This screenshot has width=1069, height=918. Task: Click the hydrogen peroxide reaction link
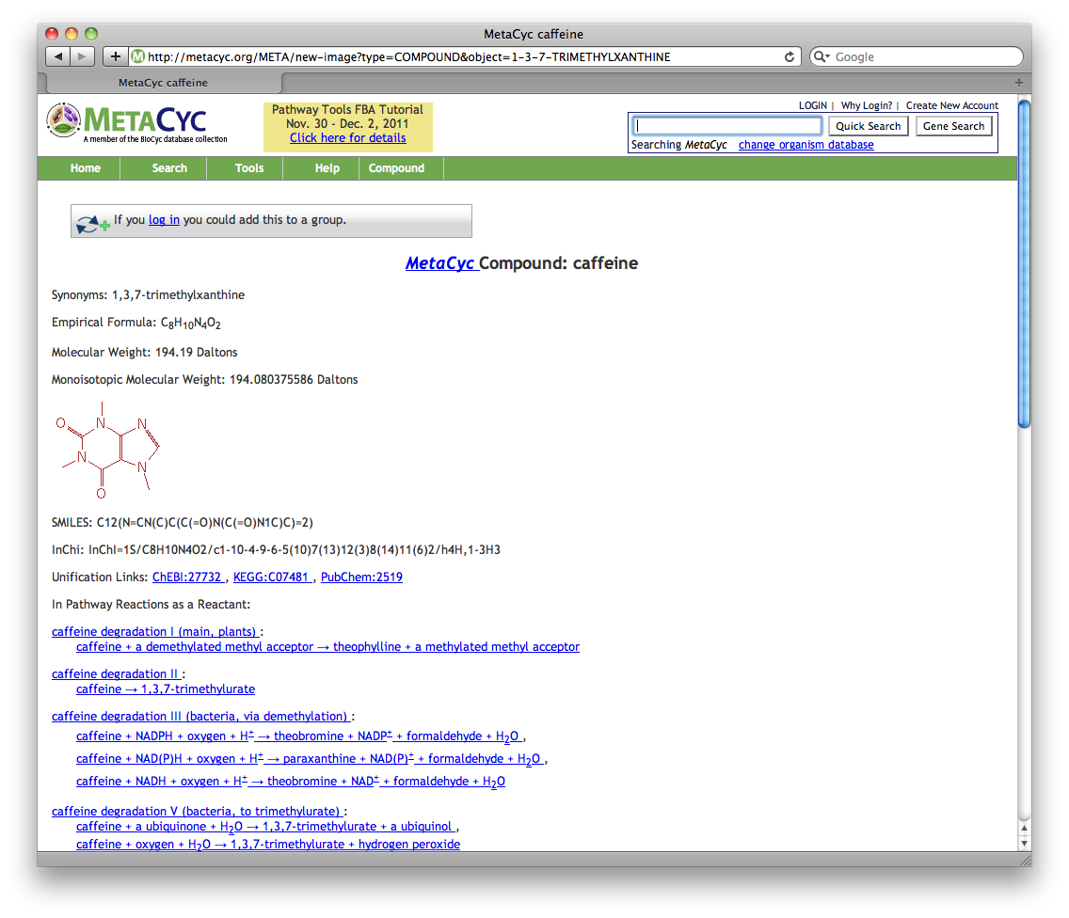(268, 845)
